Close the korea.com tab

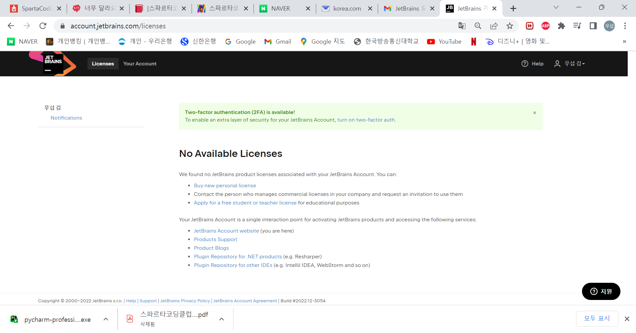pos(370,9)
